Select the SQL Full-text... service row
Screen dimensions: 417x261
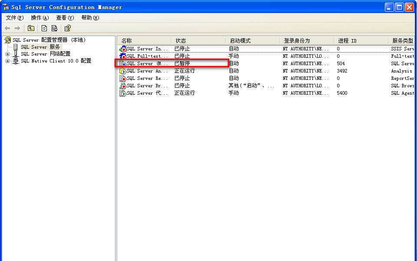tap(266, 56)
